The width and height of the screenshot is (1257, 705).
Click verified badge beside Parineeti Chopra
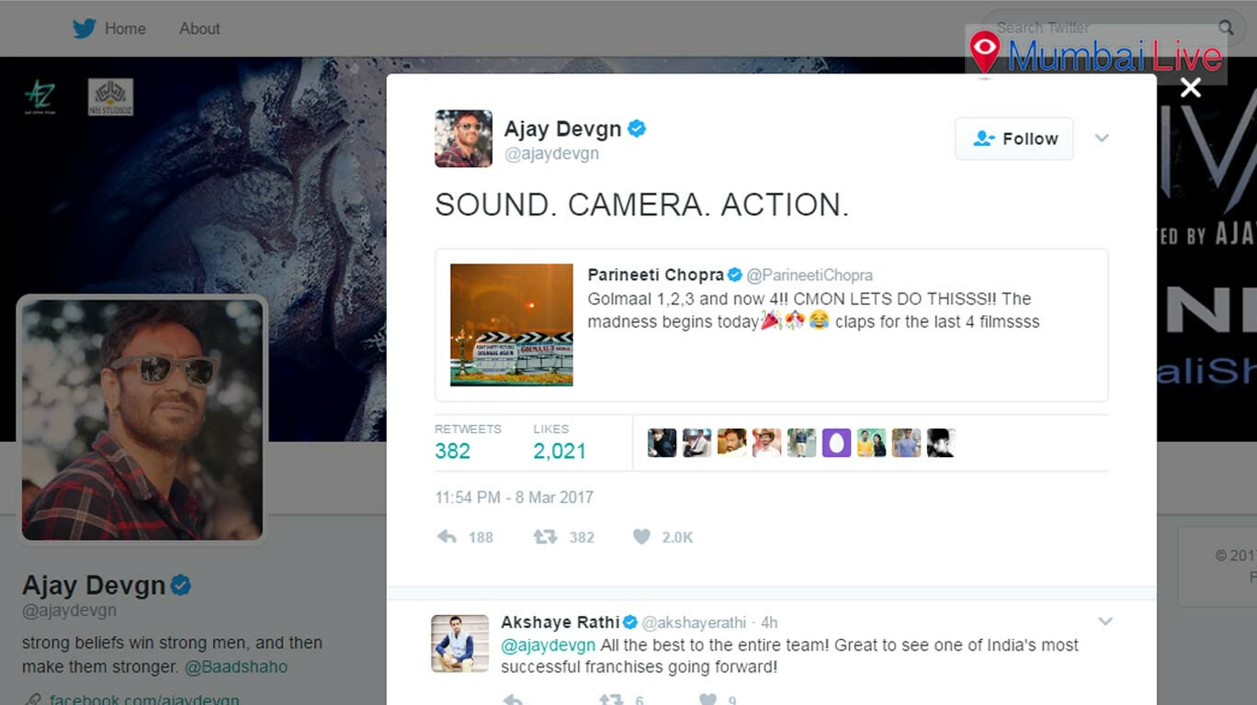735,274
